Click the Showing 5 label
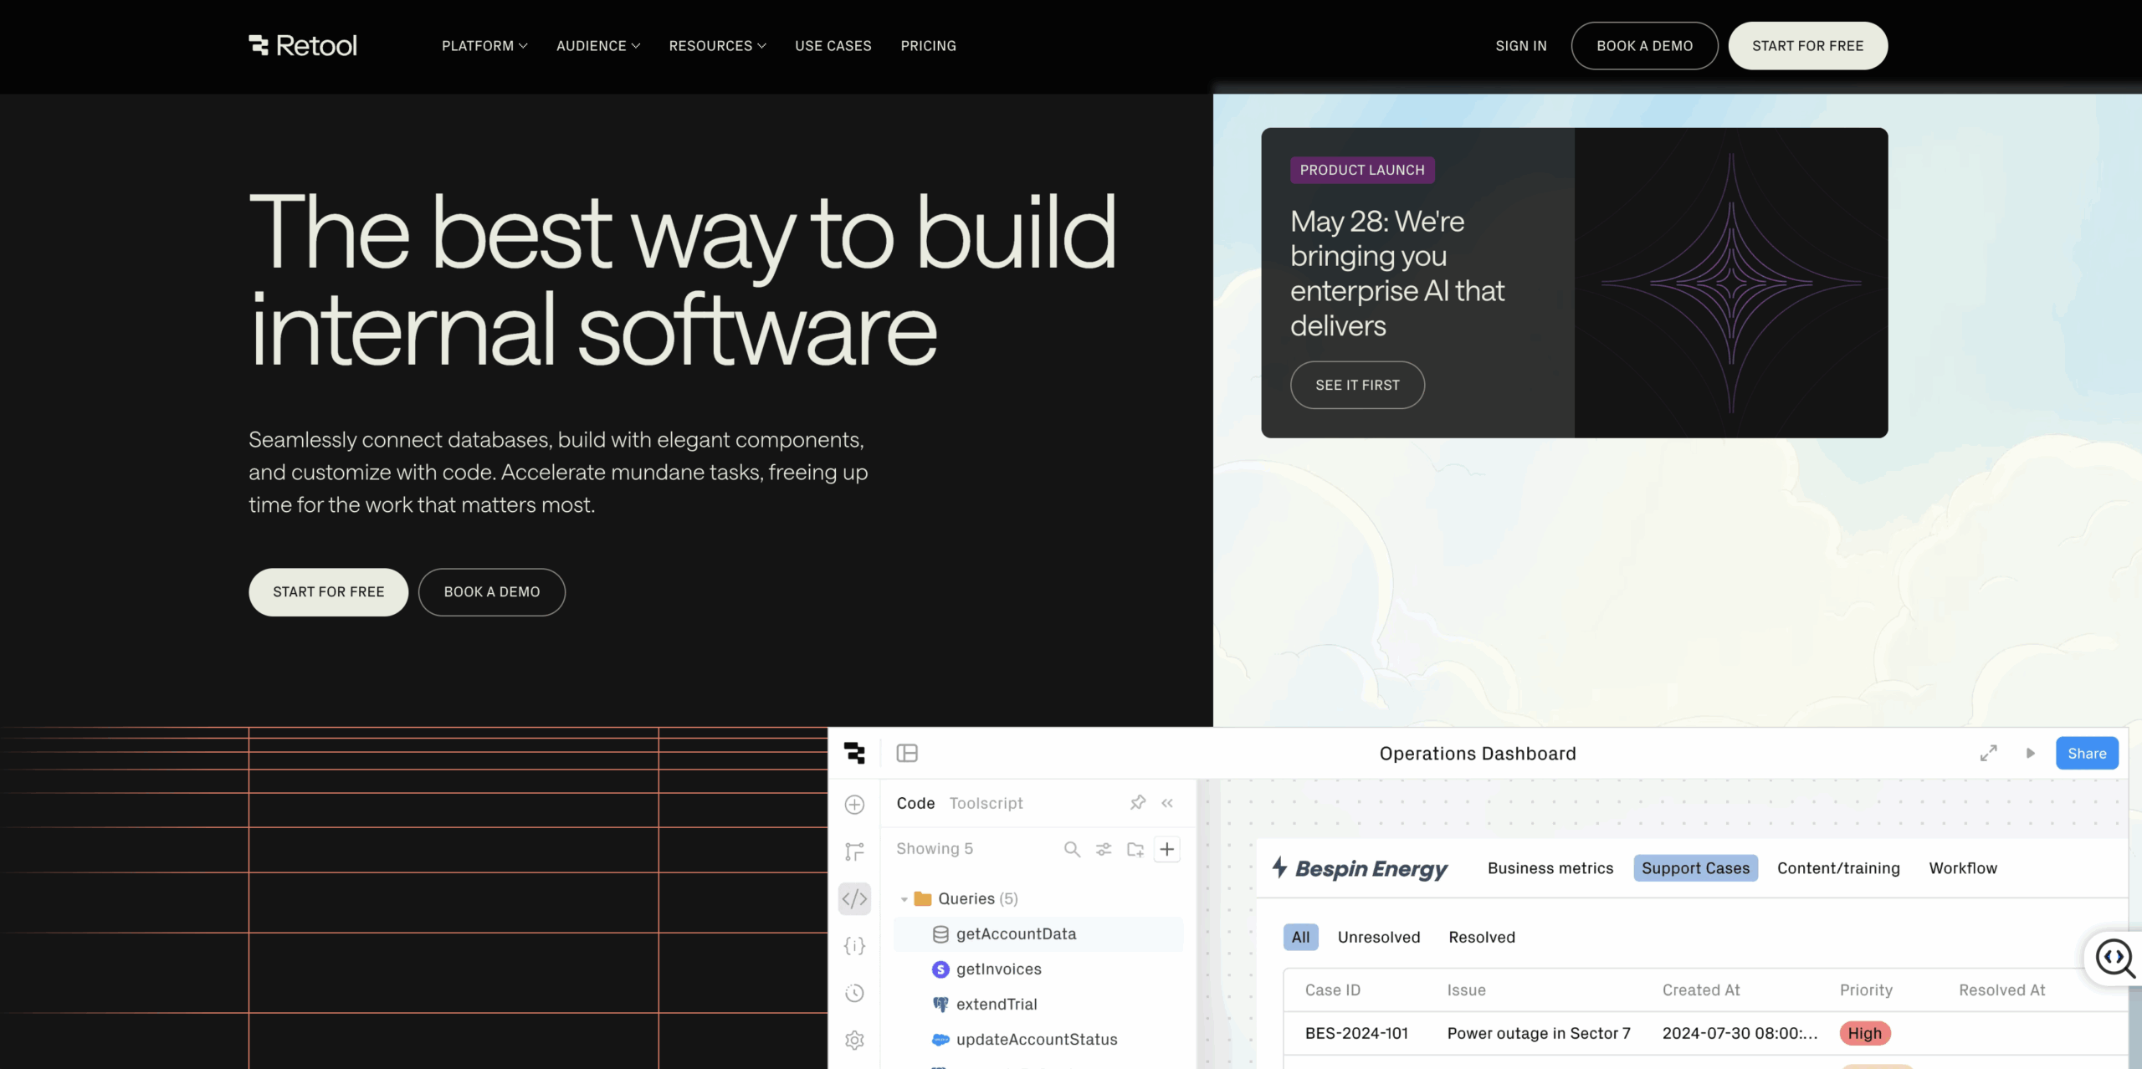The image size is (2142, 1069). [x=935, y=849]
